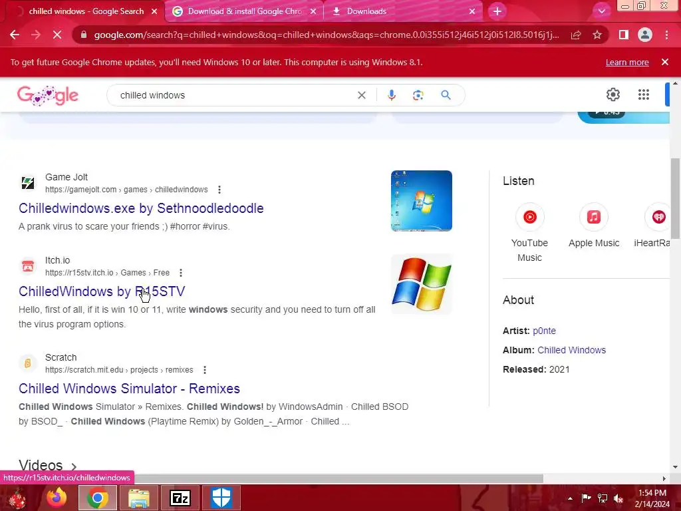Stop loading the current page
Viewport: 681px width, 511px height.
tap(57, 35)
